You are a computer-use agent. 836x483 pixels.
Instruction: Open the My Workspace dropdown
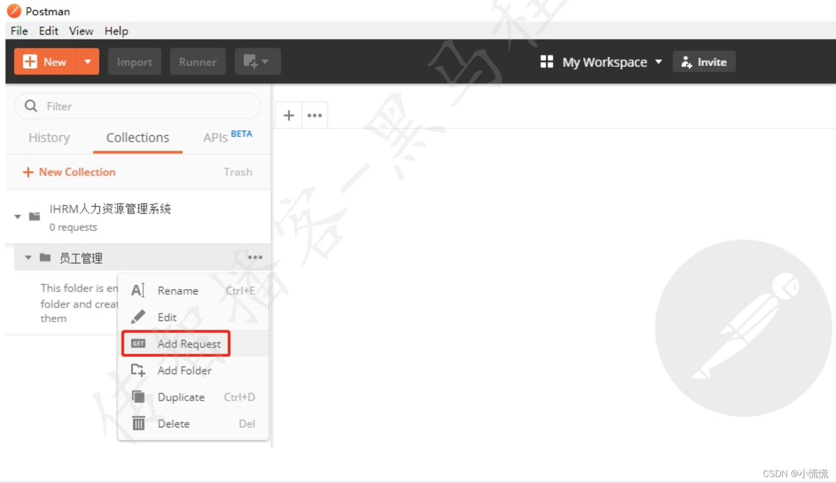tap(612, 62)
